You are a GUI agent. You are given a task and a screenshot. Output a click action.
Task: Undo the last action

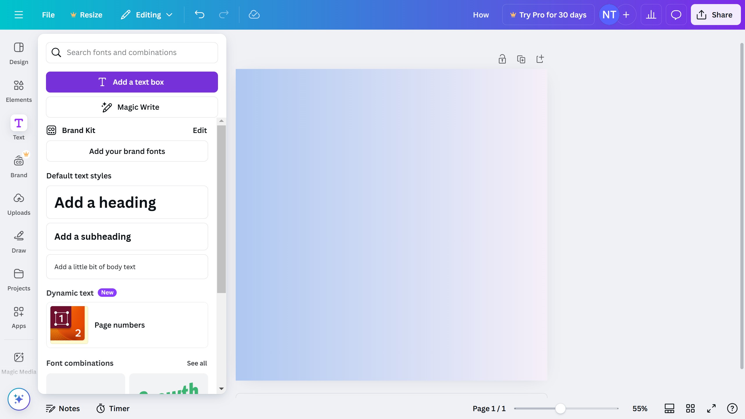tap(200, 15)
